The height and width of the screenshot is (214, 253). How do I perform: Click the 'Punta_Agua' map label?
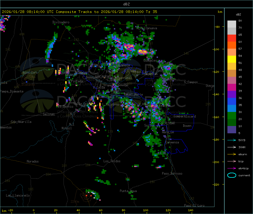click(x=128, y=191)
